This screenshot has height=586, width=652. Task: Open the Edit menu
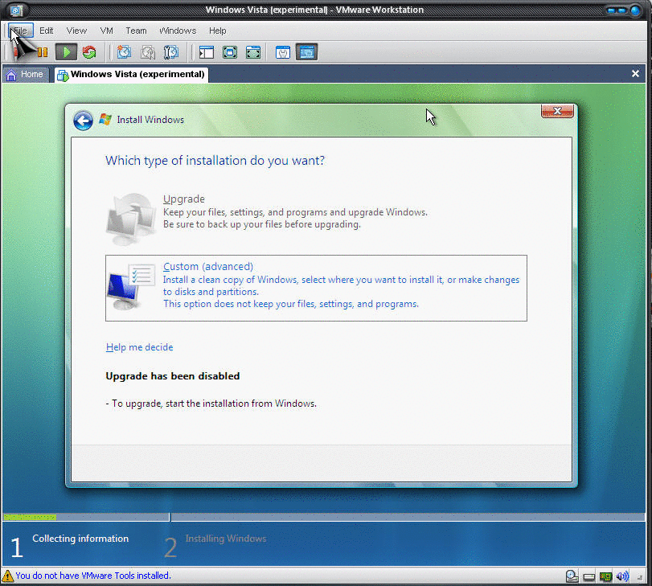[46, 31]
